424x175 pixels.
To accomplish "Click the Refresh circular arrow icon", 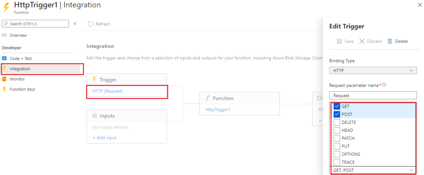I will click(x=91, y=24).
